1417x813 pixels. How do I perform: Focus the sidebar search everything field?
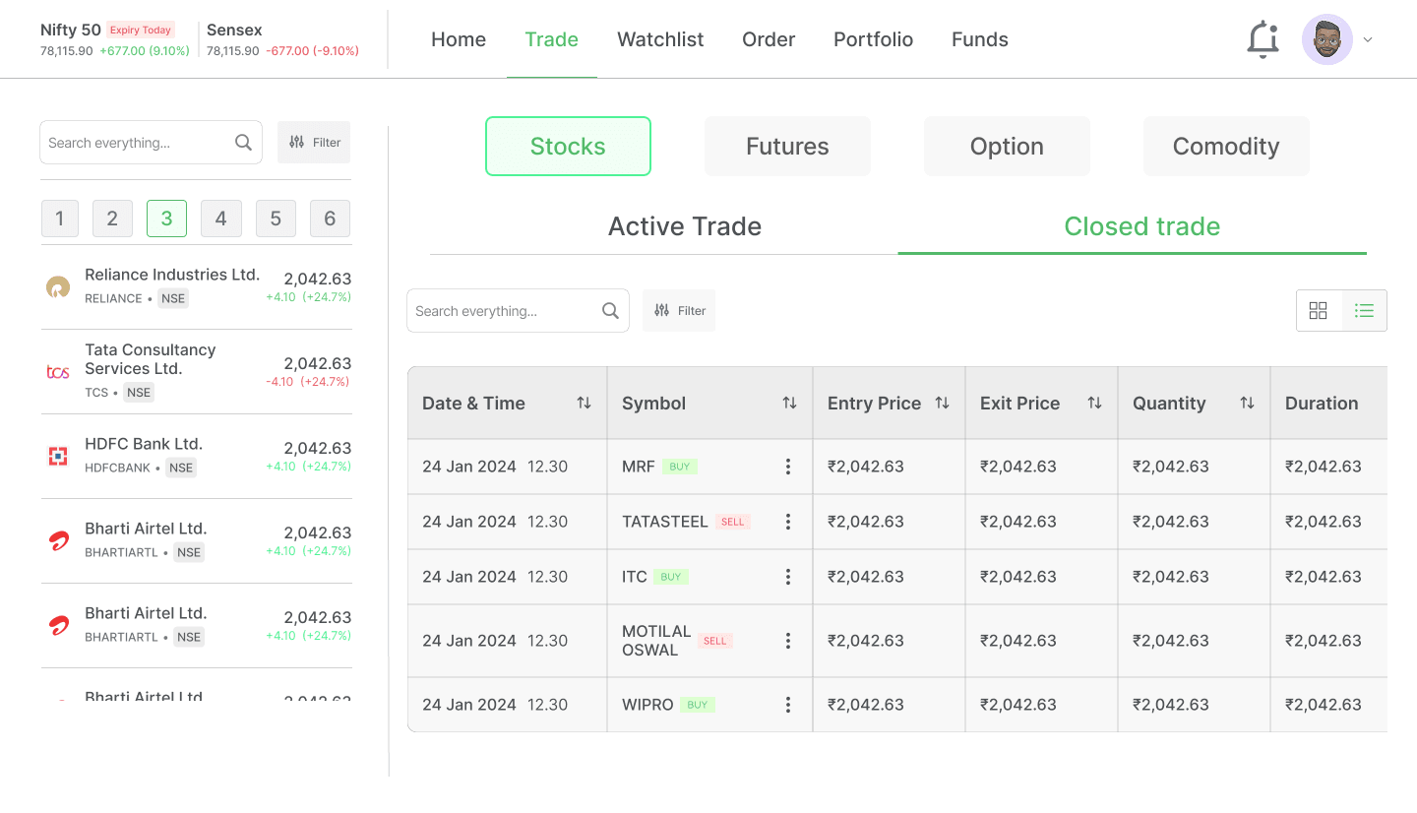point(151,143)
